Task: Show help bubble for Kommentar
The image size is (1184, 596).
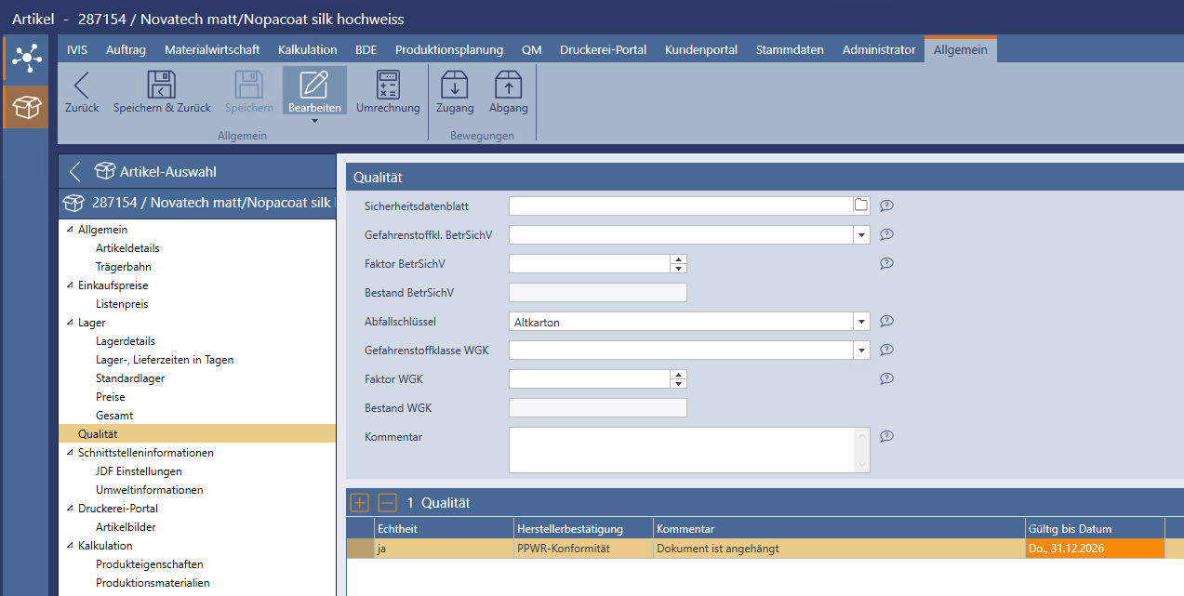Action: (886, 436)
